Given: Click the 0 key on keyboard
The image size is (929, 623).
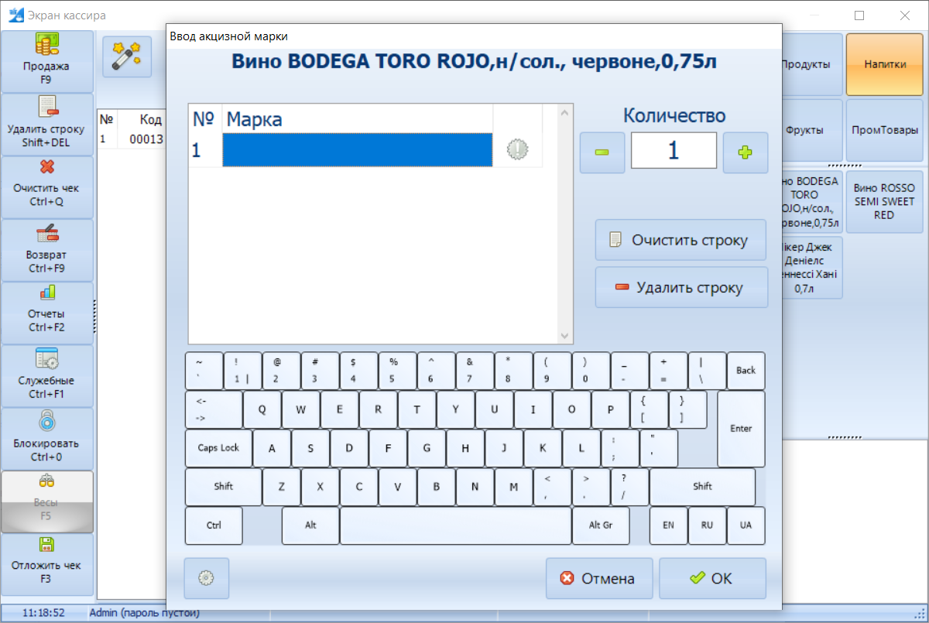Looking at the screenshot, I should [x=591, y=371].
